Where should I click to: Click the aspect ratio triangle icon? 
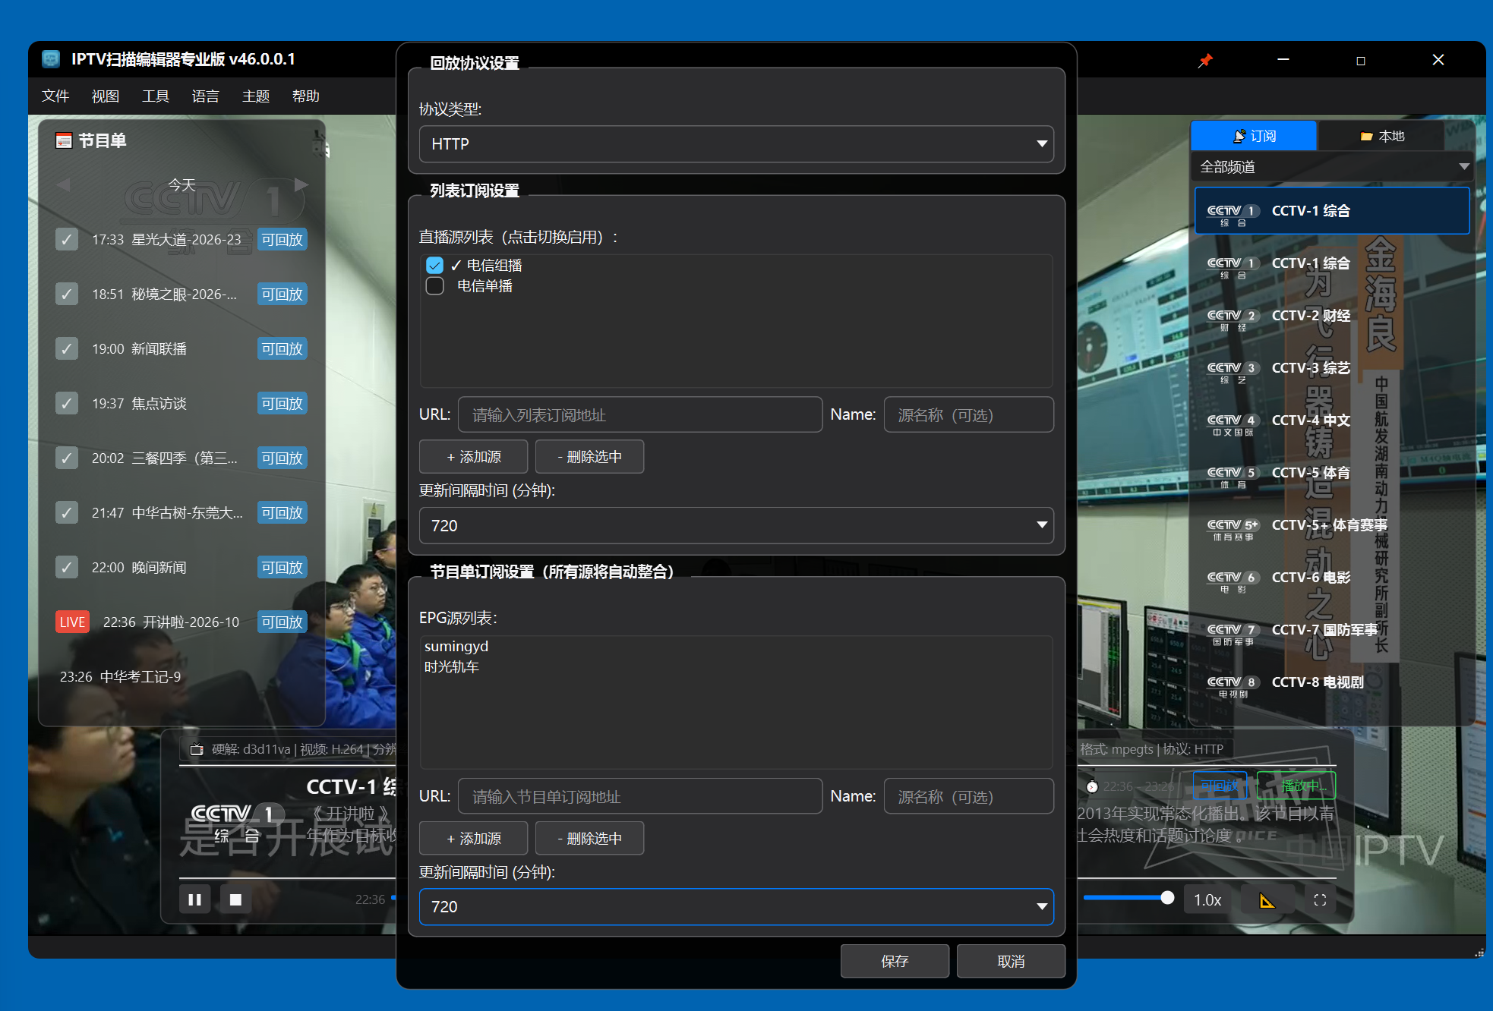point(1267,900)
